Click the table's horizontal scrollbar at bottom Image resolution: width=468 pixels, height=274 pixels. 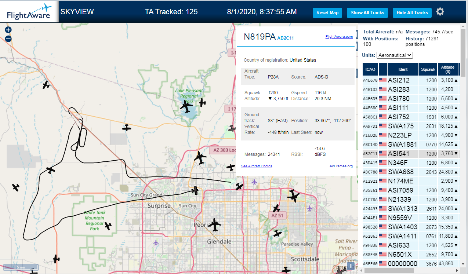[x=388, y=270]
